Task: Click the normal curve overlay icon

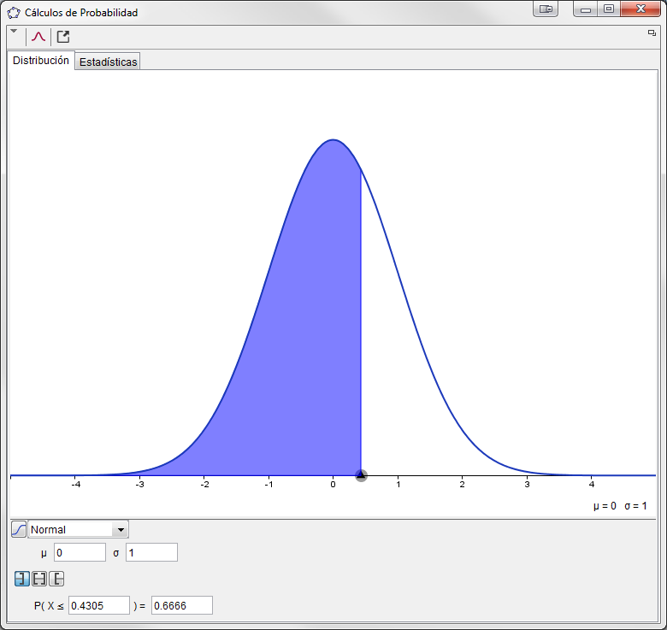Action: pyautogui.click(x=38, y=37)
